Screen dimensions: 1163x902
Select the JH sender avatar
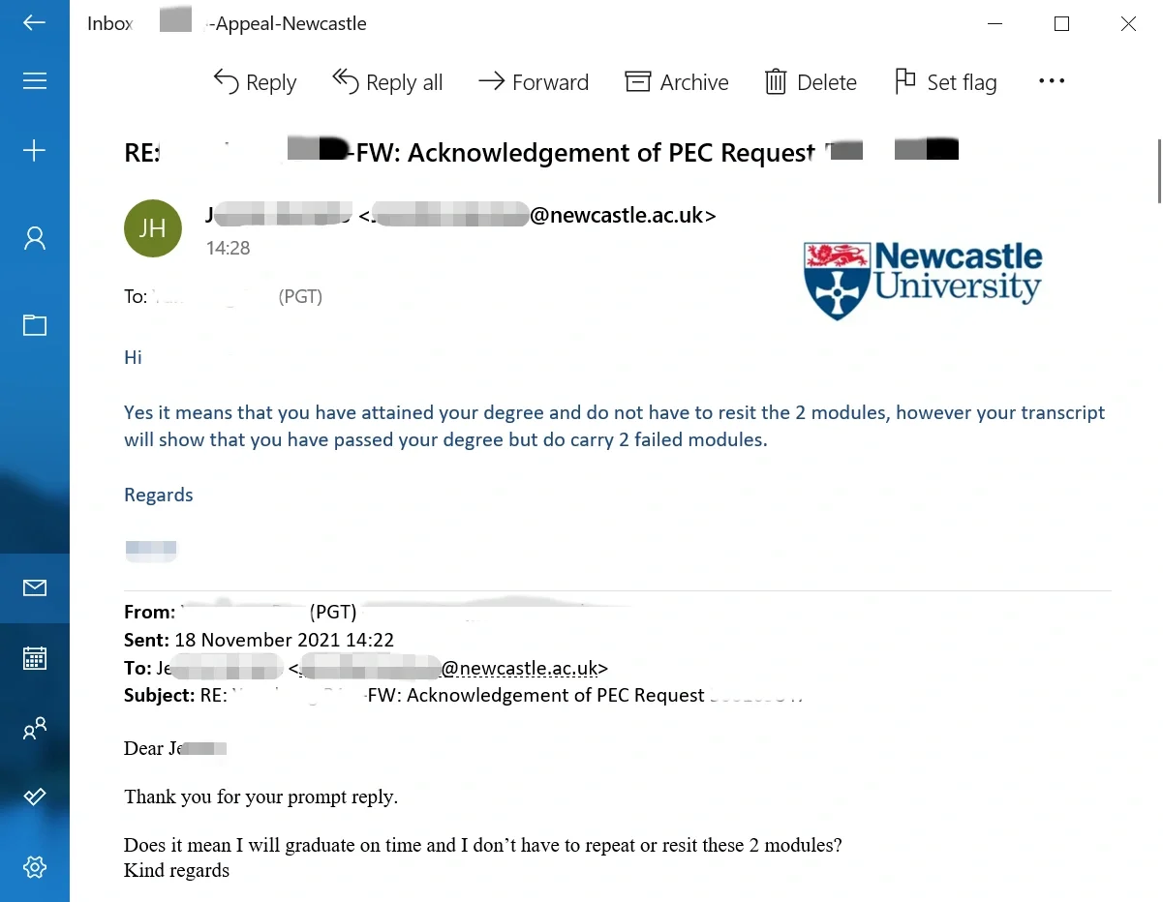point(153,228)
